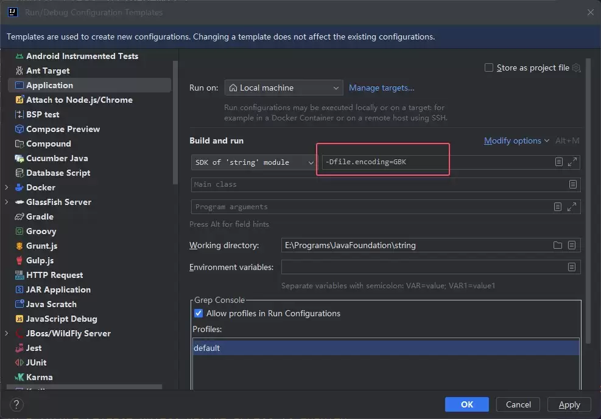Screen dimensions: 601x419
Task: Click the BSP test icon
Action: pyautogui.click(x=19, y=114)
